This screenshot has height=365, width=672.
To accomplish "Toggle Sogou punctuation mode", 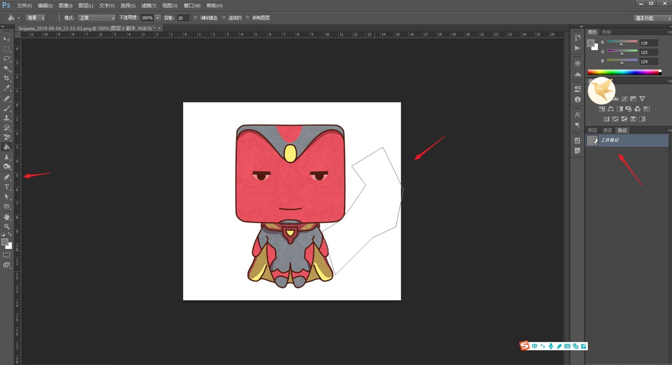I will pos(543,346).
